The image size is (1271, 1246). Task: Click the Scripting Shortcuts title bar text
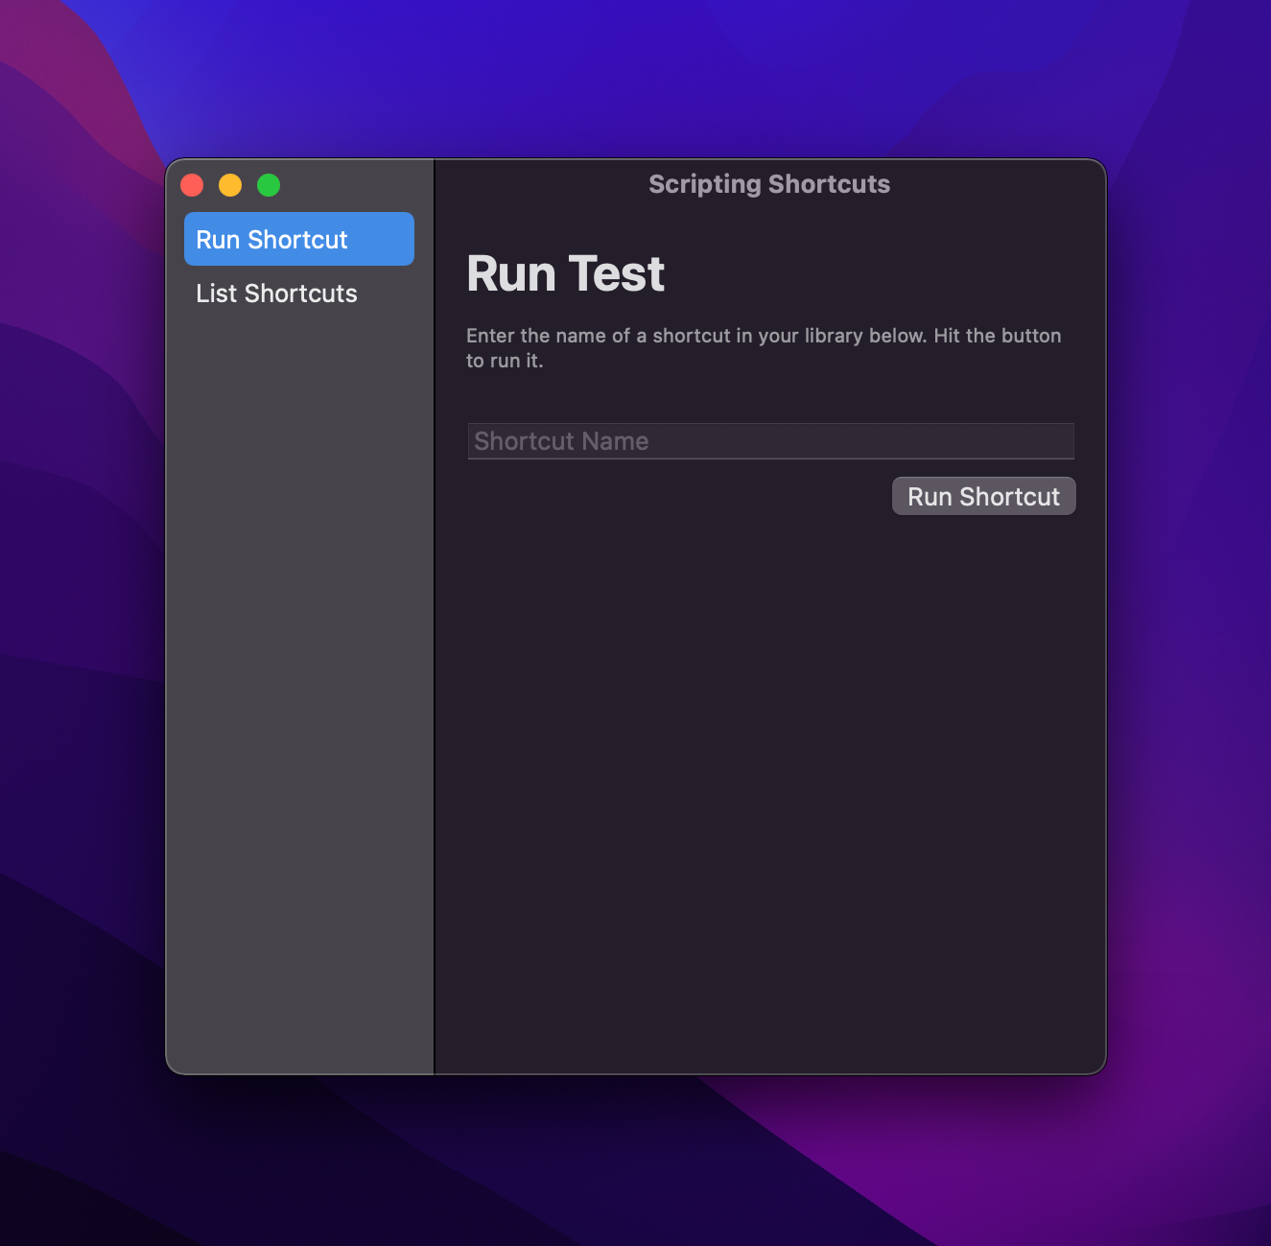768,183
